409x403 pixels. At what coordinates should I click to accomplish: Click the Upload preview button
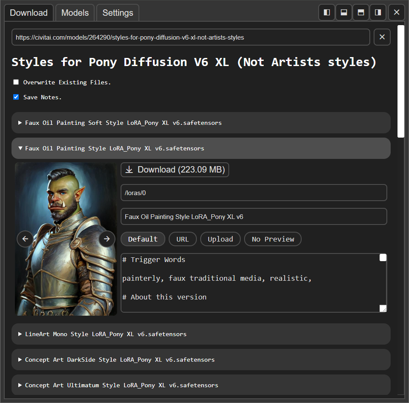coord(220,239)
